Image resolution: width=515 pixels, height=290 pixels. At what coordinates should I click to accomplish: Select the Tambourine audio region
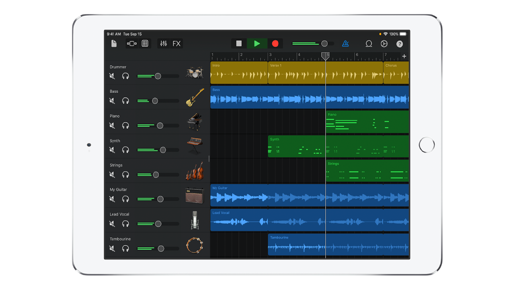(x=339, y=245)
